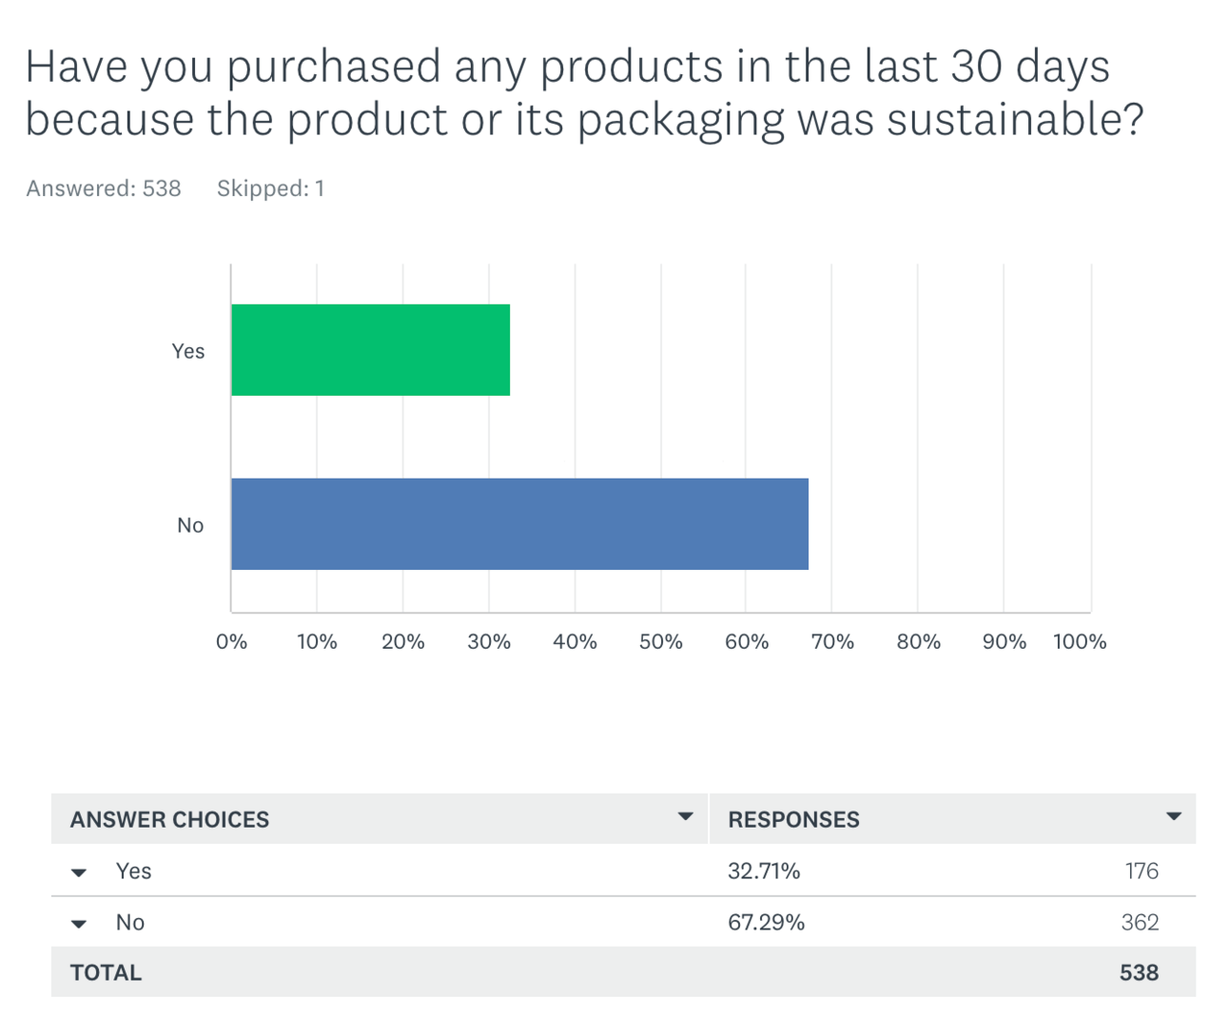Viewport: 1229px width, 1017px height.
Task: Select the 67.29% response value
Action: click(766, 922)
